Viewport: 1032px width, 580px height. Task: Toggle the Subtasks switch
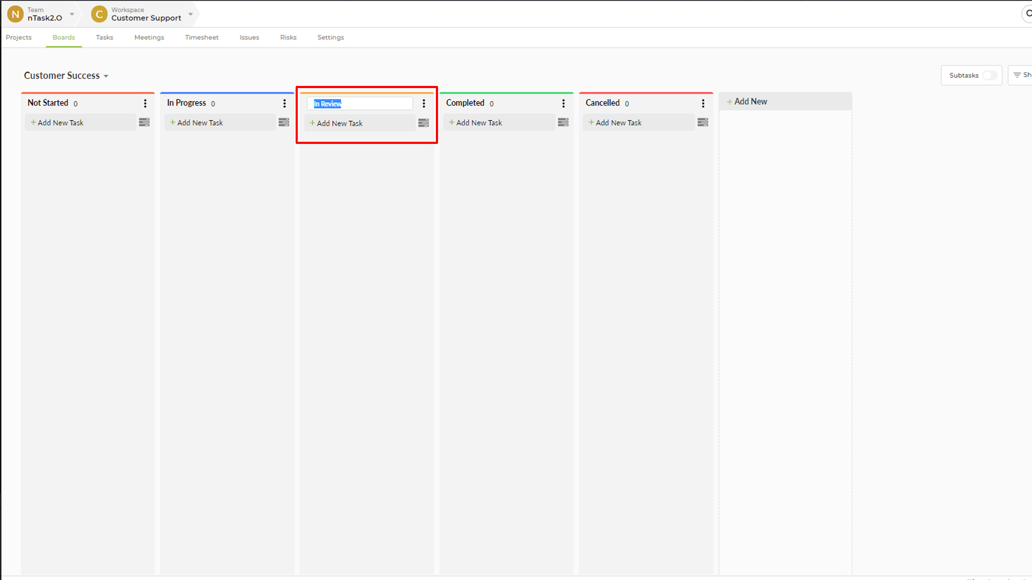click(990, 76)
